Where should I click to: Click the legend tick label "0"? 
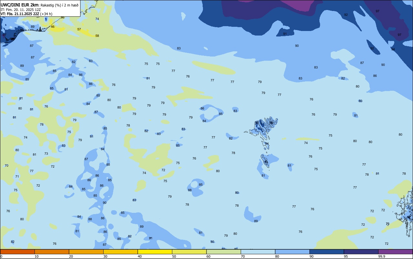1,256
